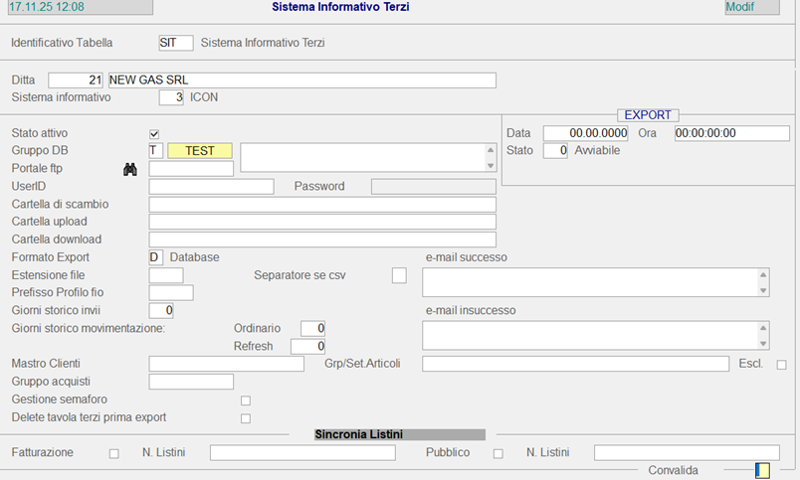Viewport: 800px width, 480px height.
Task: Click the down arrow in e-mail successo box
Action: coord(763,290)
